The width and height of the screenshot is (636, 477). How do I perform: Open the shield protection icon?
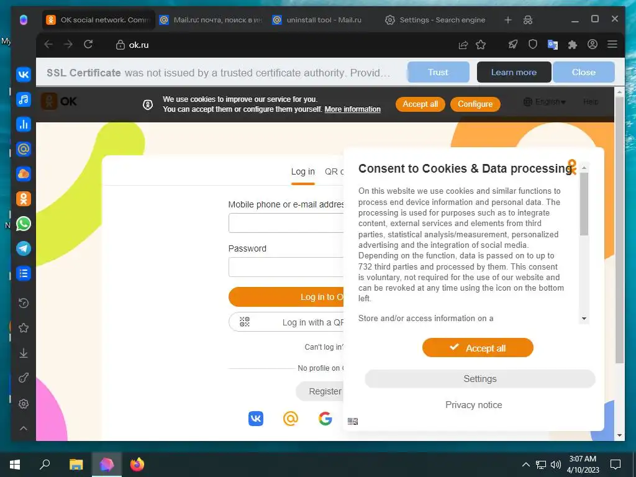click(x=532, y=45)
